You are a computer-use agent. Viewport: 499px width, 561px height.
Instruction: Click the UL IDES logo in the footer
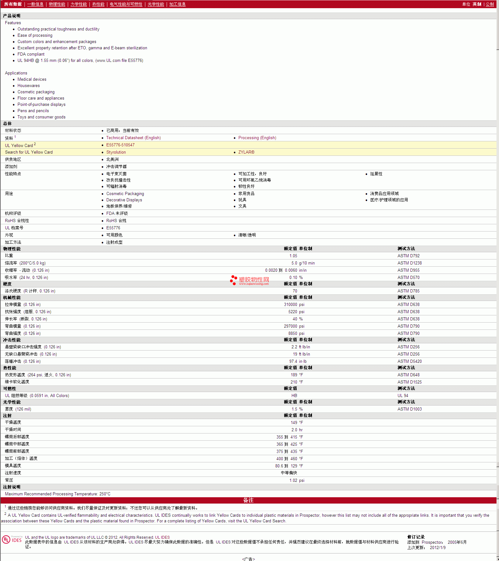point(12,540)
